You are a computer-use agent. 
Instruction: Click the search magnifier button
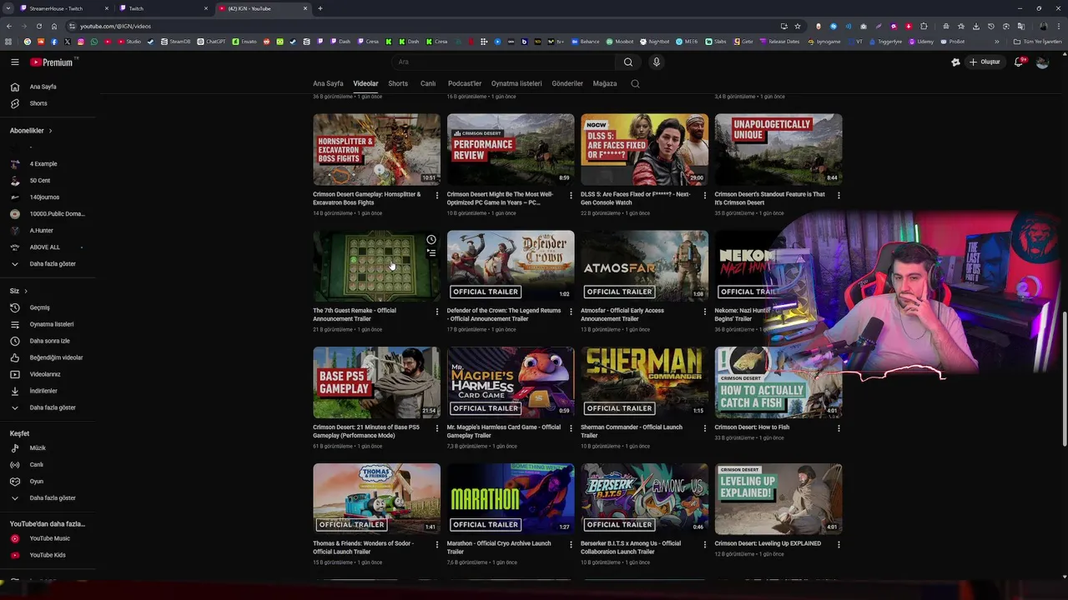pyautogui.click(x=628, y=62)
